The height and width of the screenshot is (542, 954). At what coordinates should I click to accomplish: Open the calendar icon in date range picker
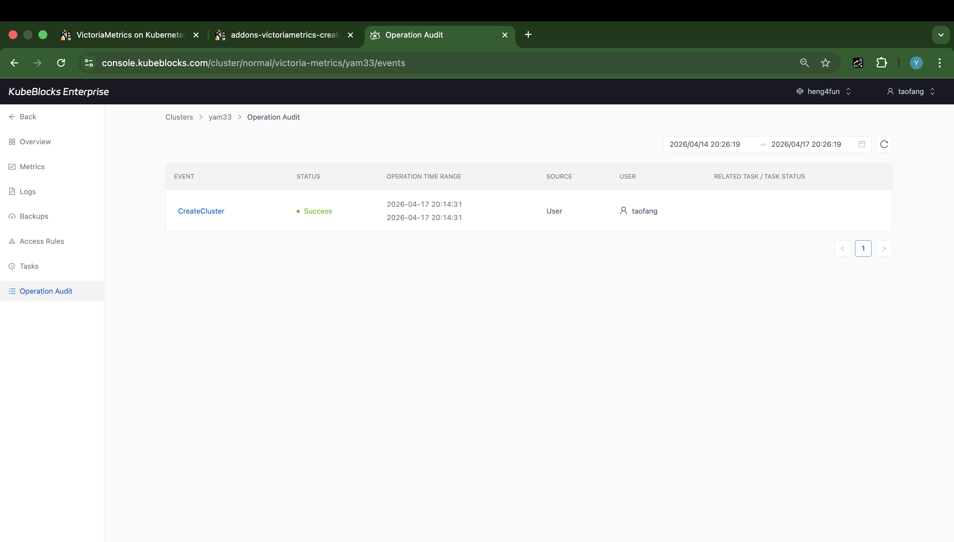pos(862,144)
